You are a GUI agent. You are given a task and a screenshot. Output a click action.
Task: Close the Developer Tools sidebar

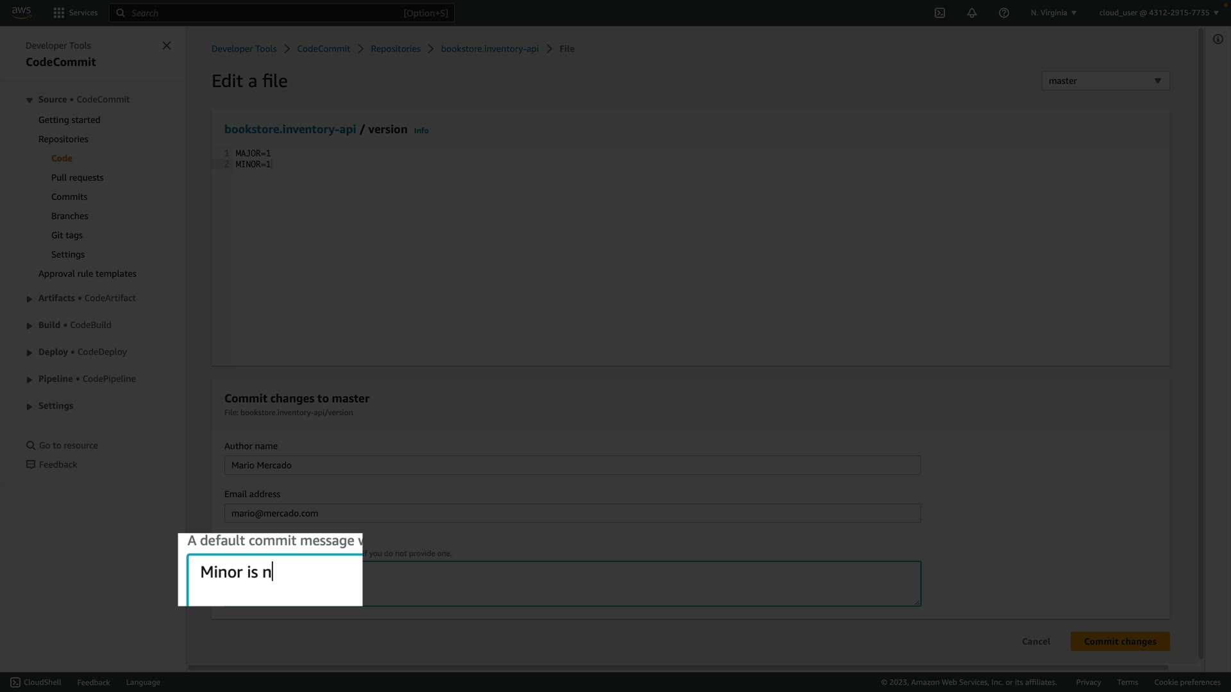[167, 45]
